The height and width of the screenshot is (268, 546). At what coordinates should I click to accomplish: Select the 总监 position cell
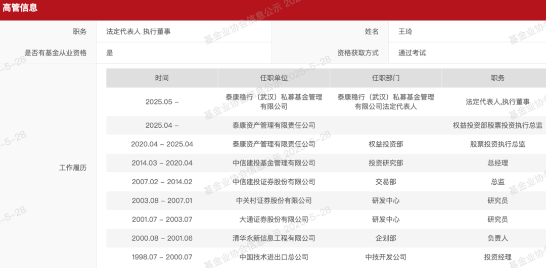(497, 182)
